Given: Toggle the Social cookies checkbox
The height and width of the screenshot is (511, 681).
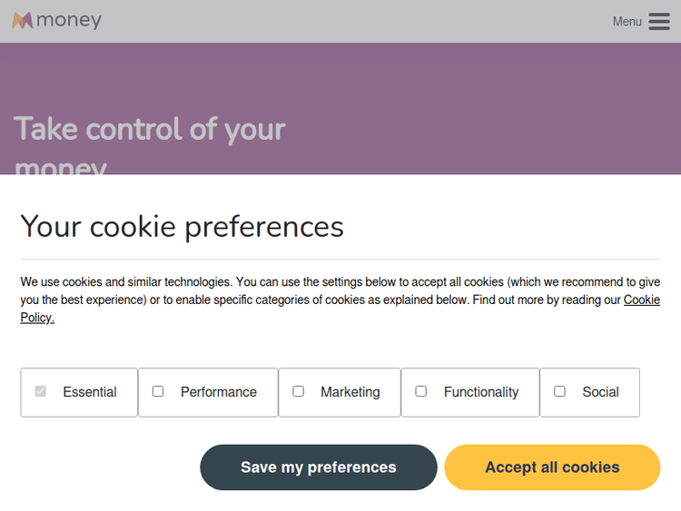Looking at the screenshot, I should click(559, 391).
